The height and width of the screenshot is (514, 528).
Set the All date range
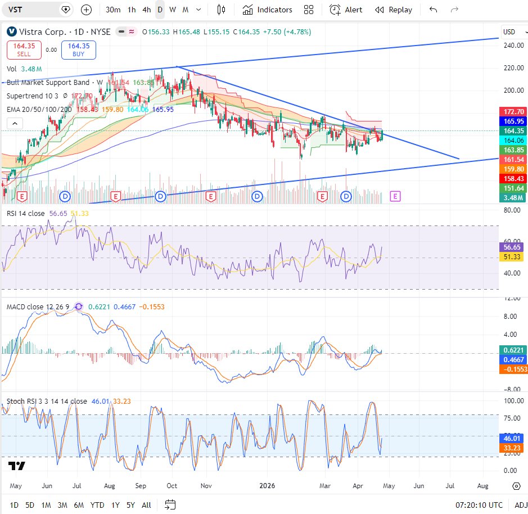tap(146, 505)
